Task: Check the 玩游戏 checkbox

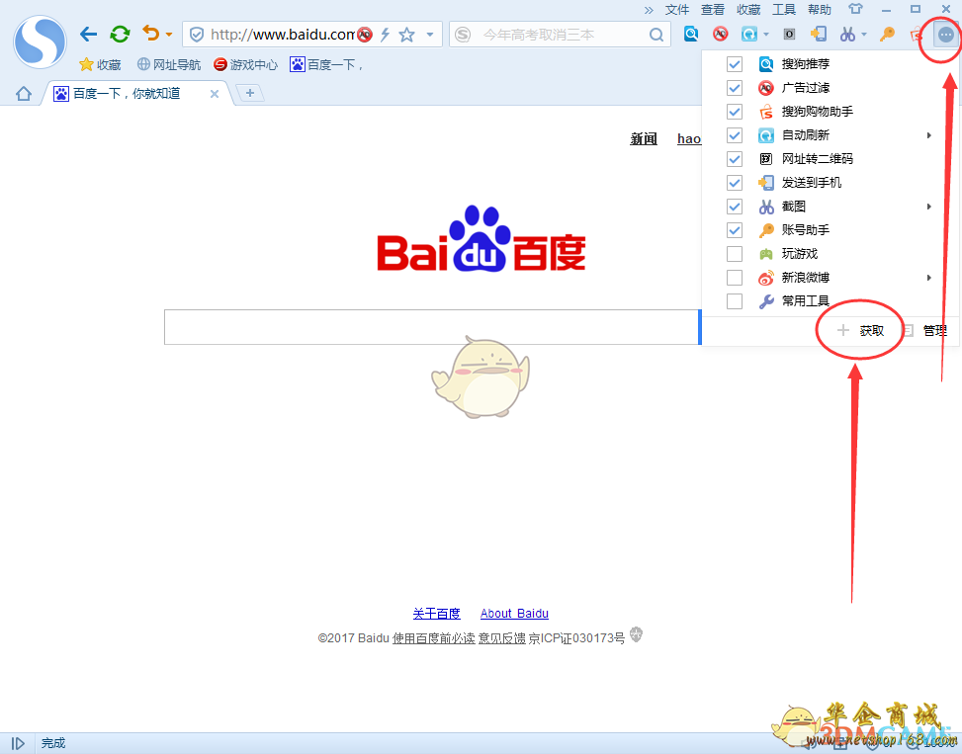Action: click(735, 254)
